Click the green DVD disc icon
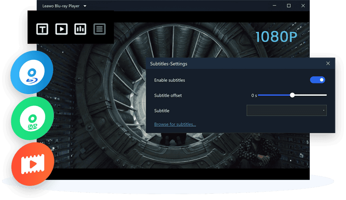The width and height of the screenshot is (346, 200). pos(32,118)
